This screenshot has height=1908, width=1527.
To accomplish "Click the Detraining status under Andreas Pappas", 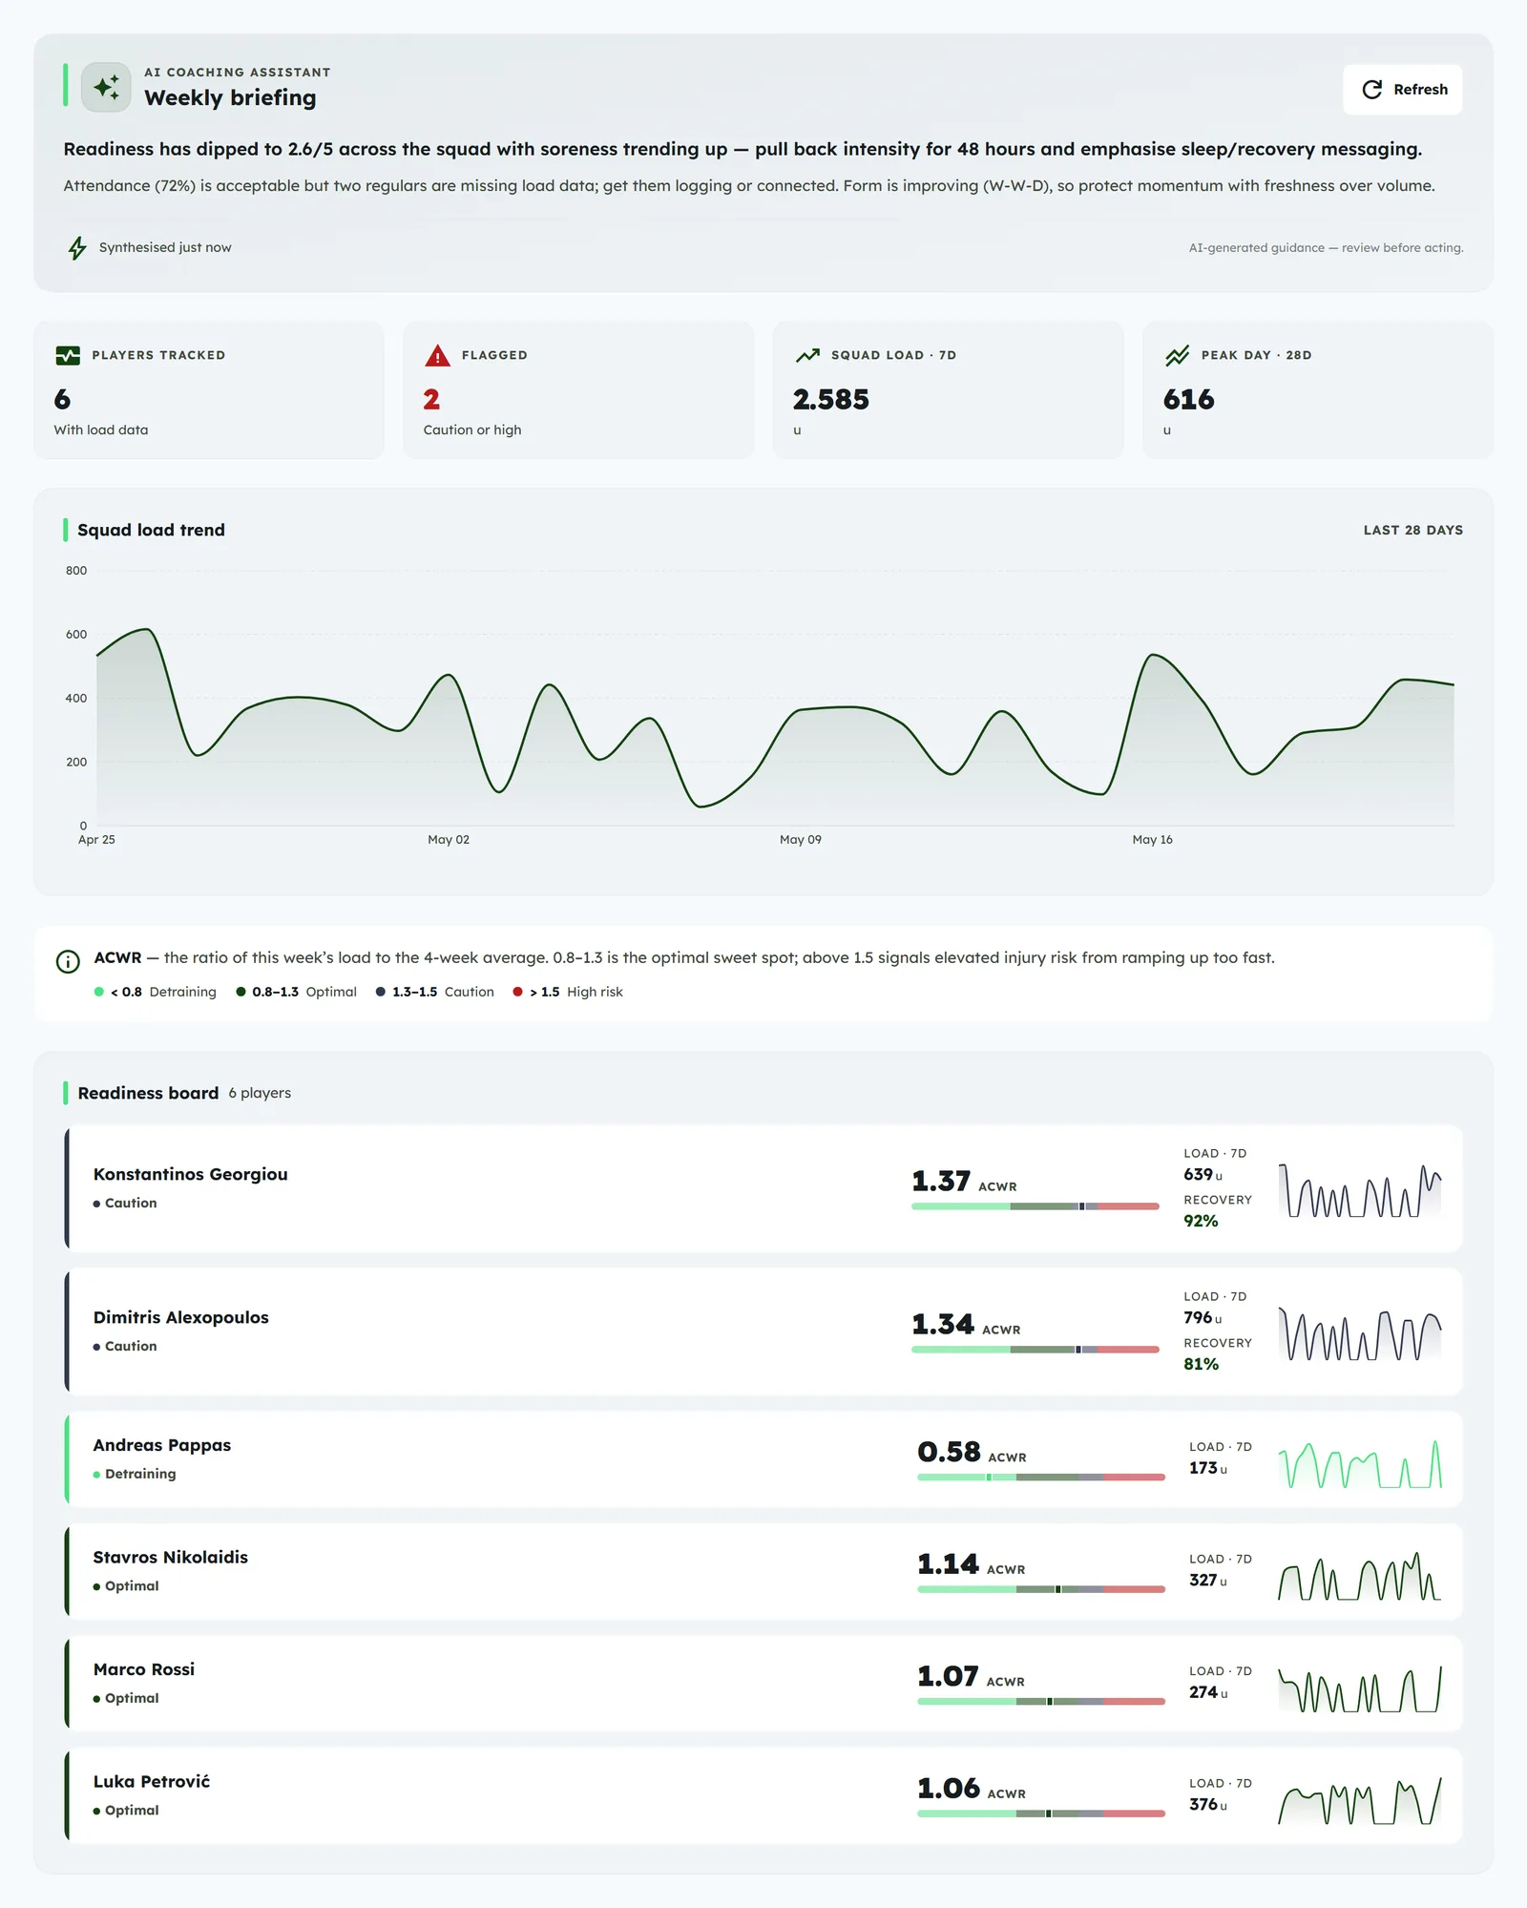I will pos(135,1474).
